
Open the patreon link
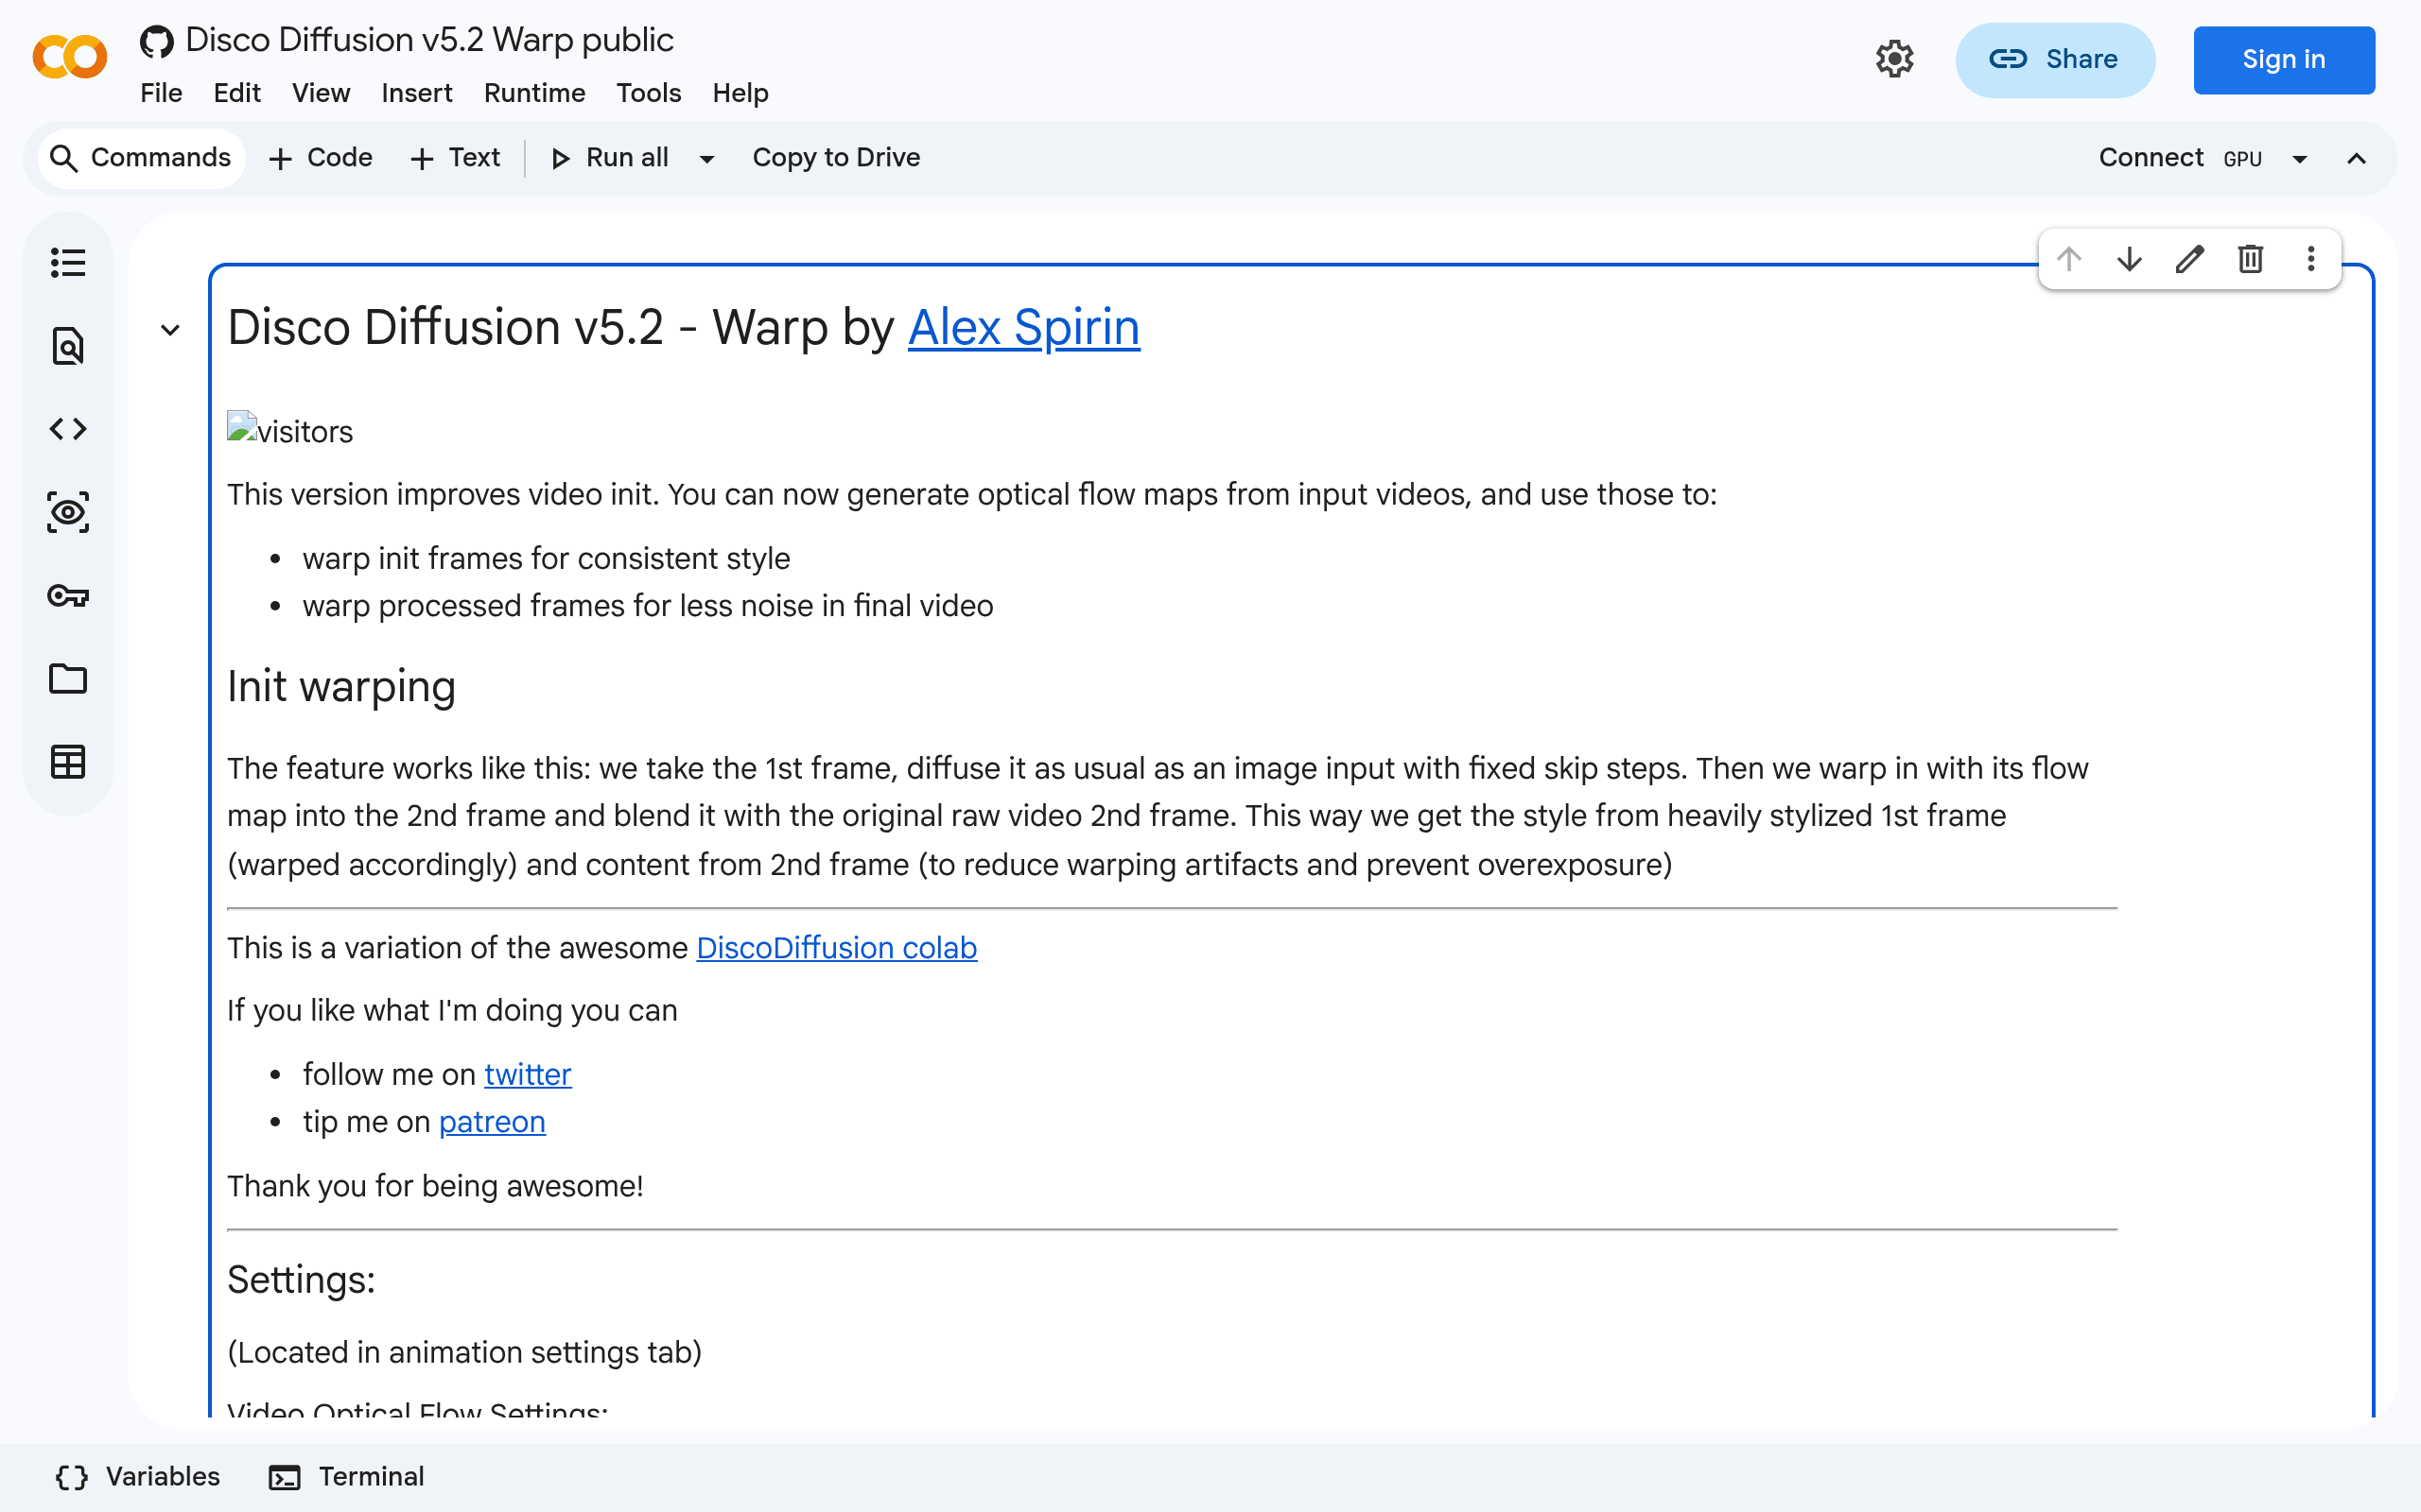492,1122
